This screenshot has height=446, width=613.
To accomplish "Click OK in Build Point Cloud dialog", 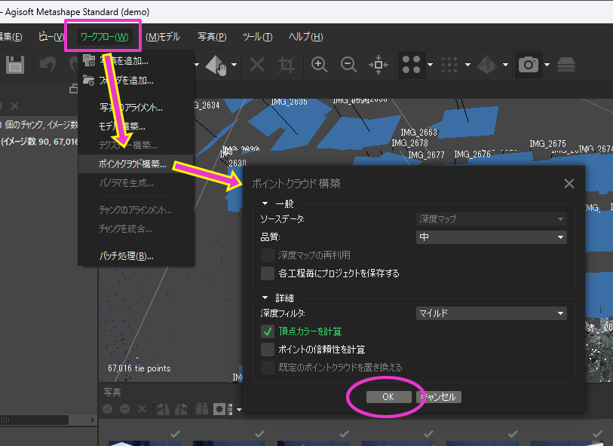I will click(x=388, y=397).
